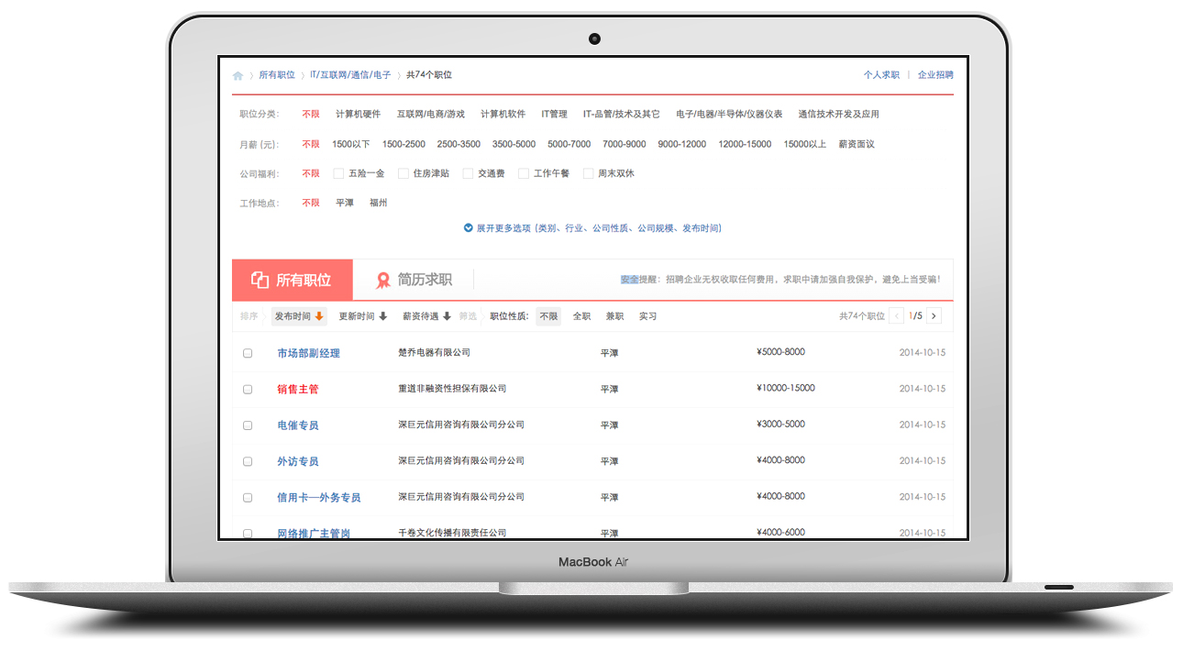The height and width of the screenshot is (651, 1183).
Task: Select salary range 2500-3500
Action: [x=459, y=144]
